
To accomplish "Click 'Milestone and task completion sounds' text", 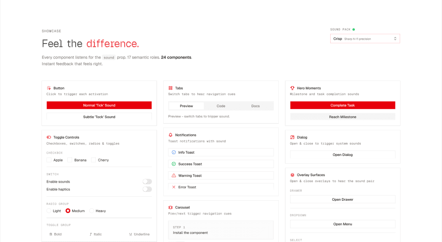I will coord(325,94).
